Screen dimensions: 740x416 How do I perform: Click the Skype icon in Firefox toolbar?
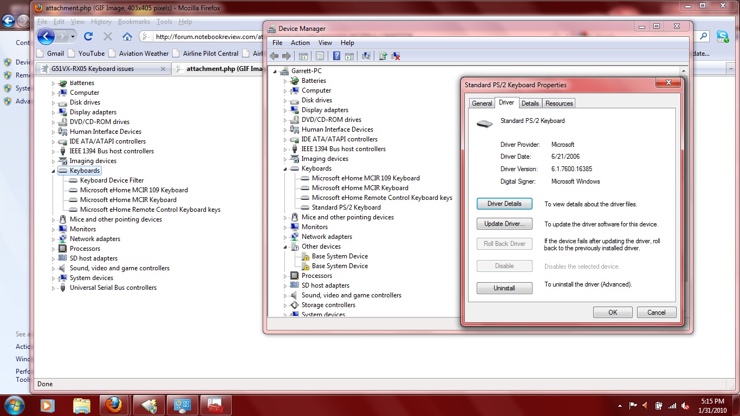pyautogui.click(x=723, y=37)
